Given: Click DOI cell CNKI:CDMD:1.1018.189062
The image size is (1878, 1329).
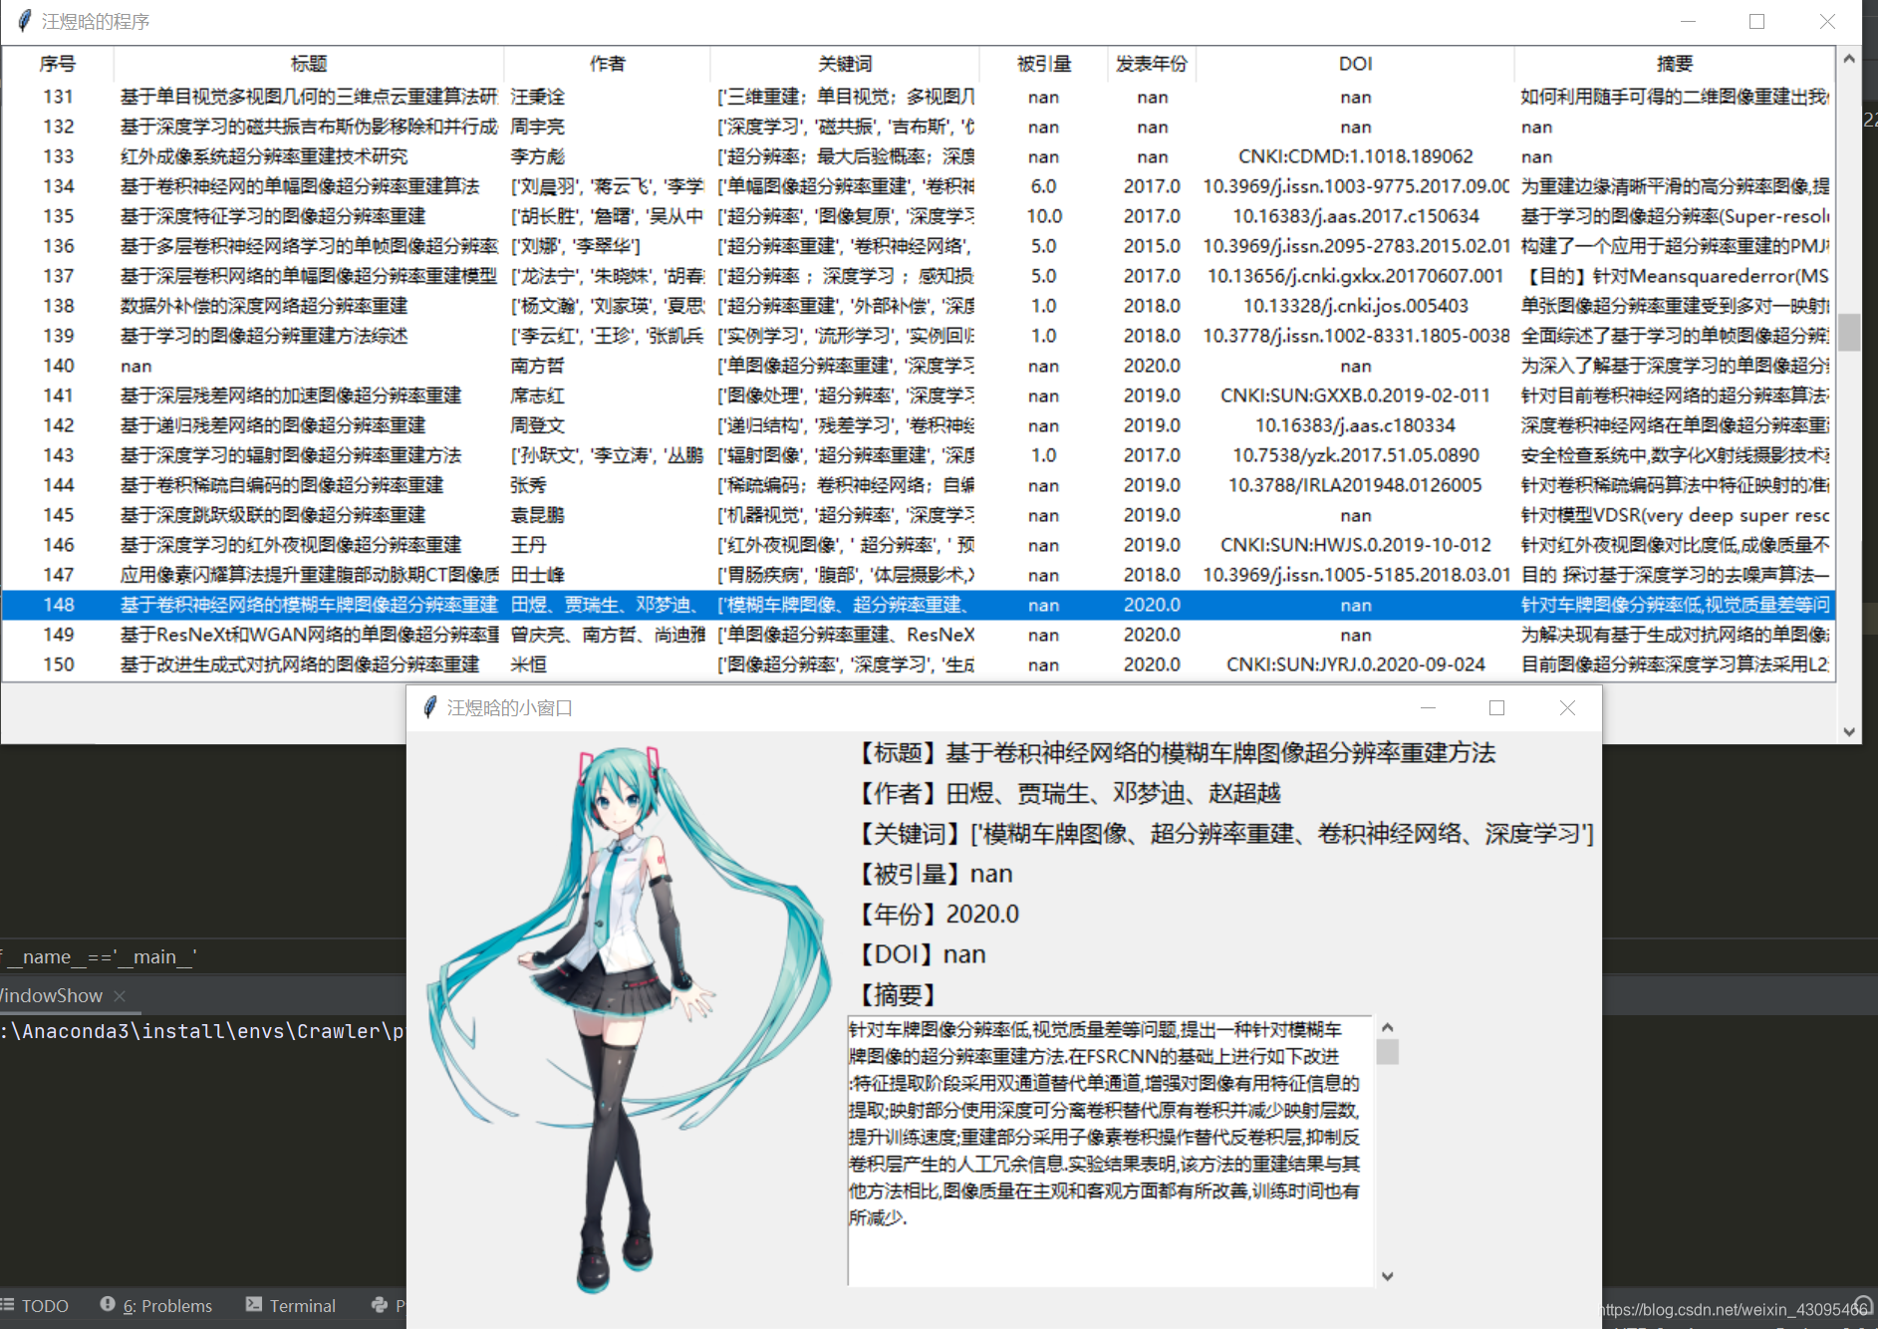Looking at the screenshot, I should [x=1355, y=156].
